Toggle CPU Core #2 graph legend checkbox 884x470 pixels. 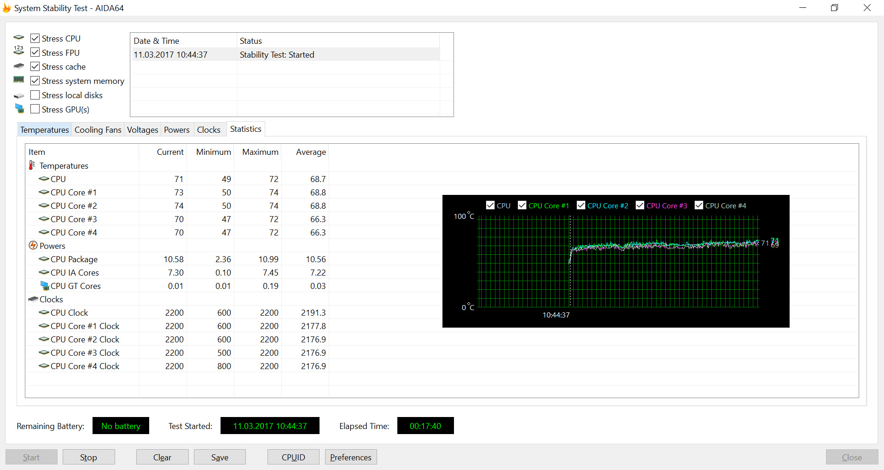point(581,205)
